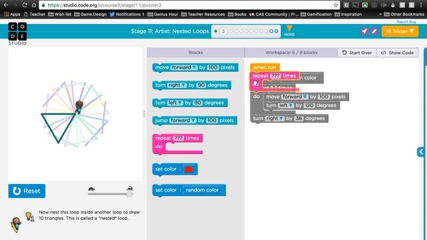Click the Reset button

27,191
